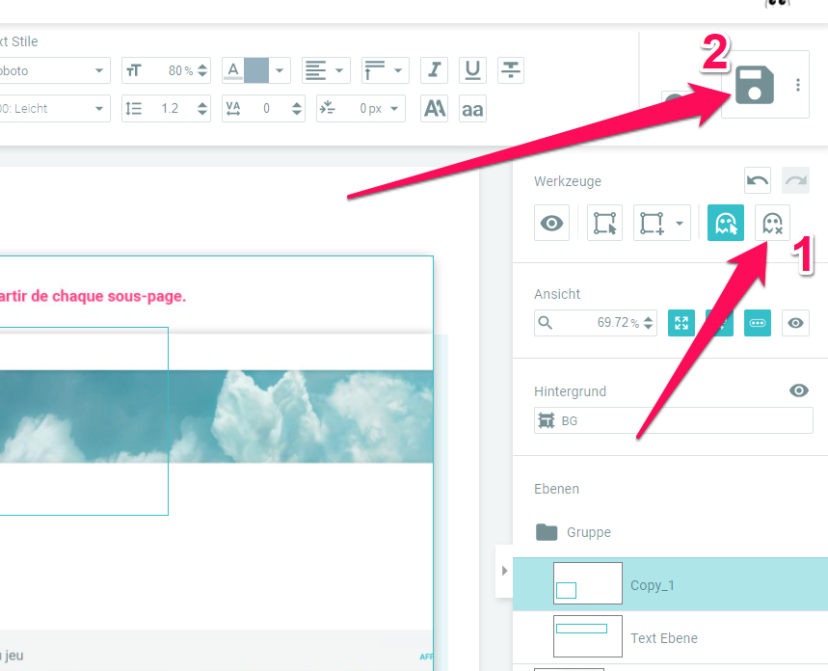The image size is (828, 671).
Task: Click the ghost with X tool
Action: 772,223
